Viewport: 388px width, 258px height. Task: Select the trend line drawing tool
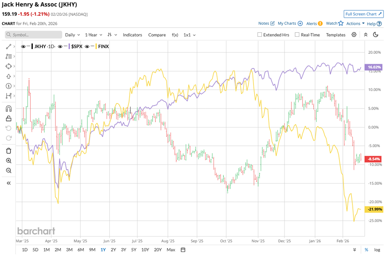click(x=8, y=46)
